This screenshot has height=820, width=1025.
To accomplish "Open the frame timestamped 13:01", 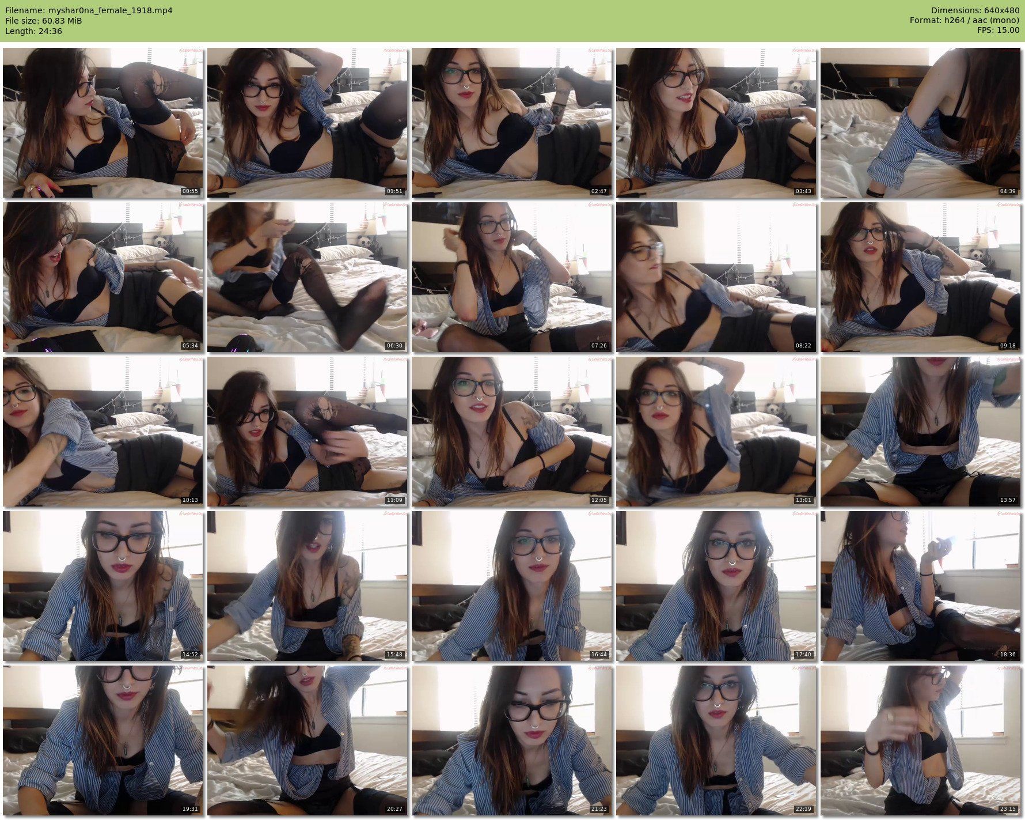I will [x=716, y=432].
